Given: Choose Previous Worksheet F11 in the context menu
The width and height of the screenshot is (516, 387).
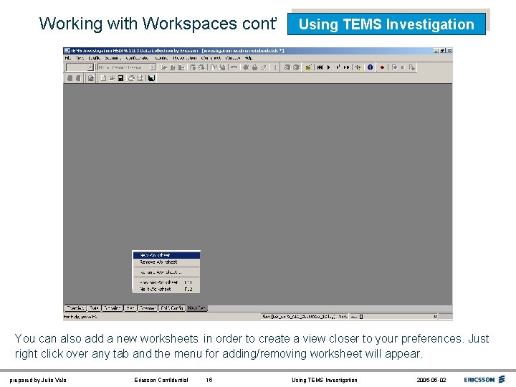Looking at the screenshot, I should point(166,282).
